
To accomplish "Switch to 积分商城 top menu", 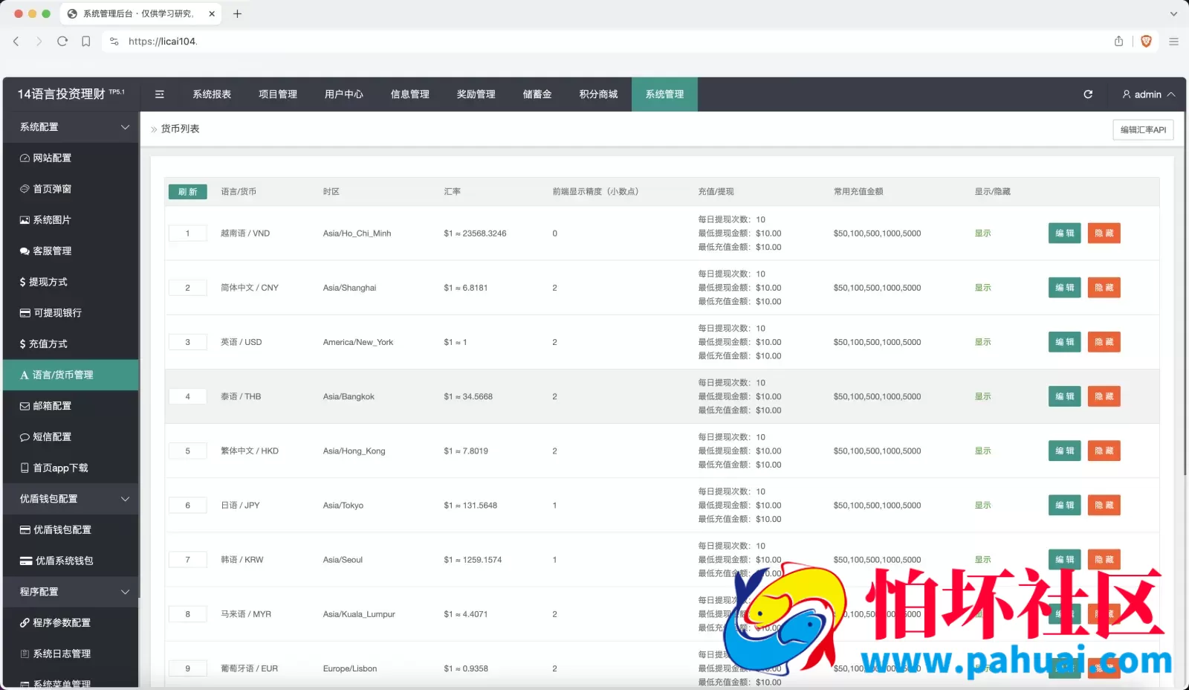I will pyautogui.click(x=599, y=94).
